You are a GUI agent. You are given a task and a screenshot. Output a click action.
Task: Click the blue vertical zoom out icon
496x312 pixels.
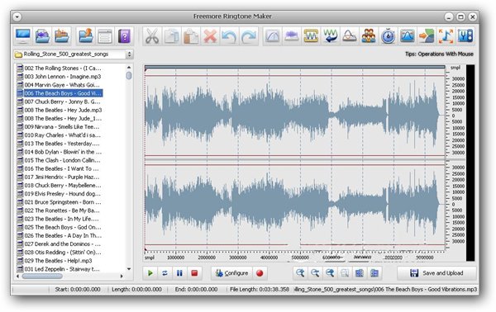tap(374, 273)
